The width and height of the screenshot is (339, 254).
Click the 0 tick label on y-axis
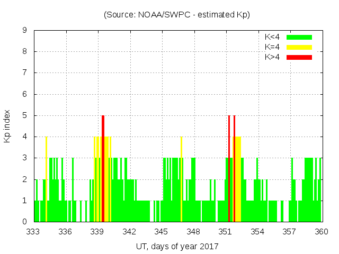[x=24, y=222]
